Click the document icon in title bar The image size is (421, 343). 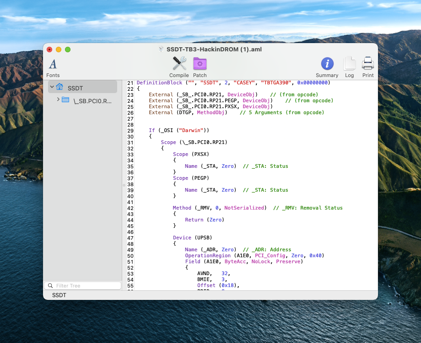coord(161,49)
